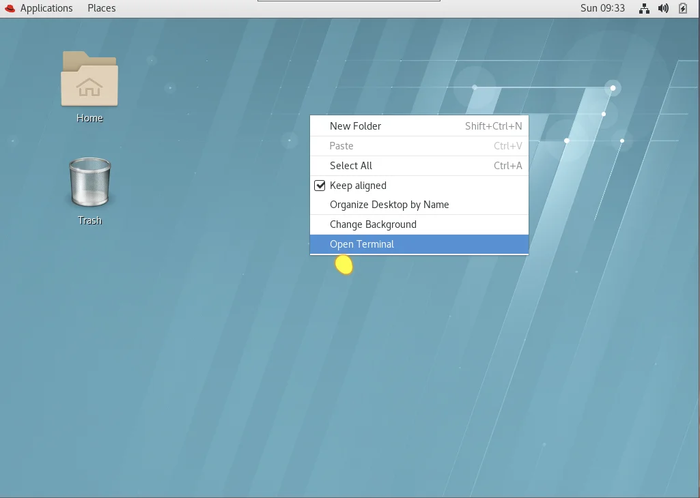Click the wired network status icon

[x=644, y=8]
